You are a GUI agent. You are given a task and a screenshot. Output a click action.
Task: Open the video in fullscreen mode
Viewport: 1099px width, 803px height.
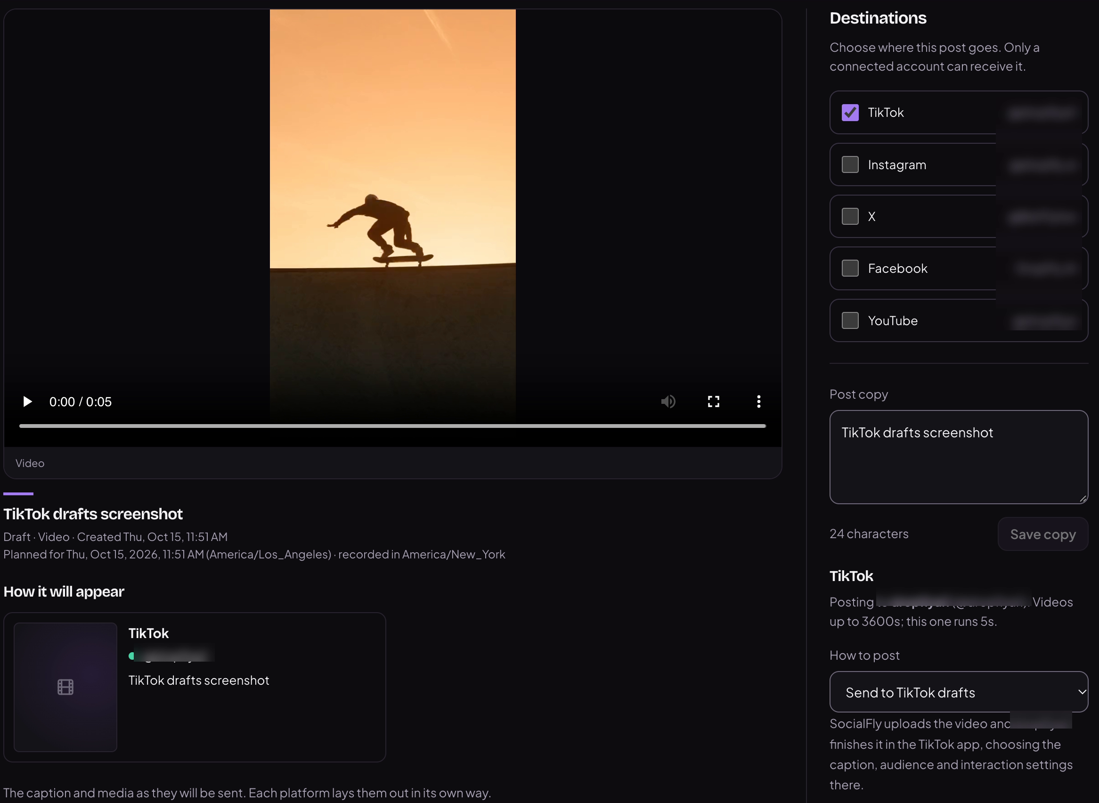(x=713, y=401)
